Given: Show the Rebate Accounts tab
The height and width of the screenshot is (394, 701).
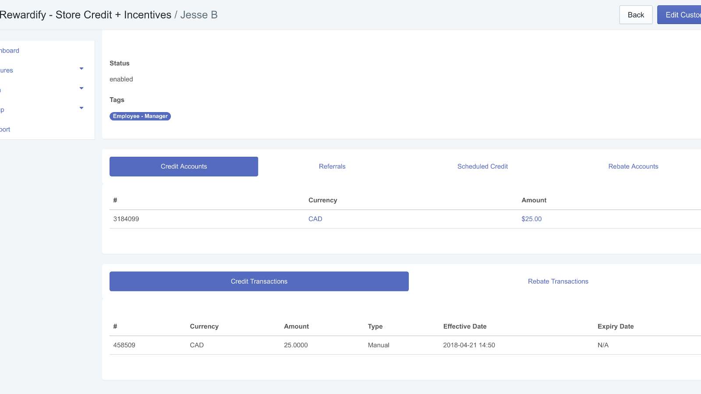Looking at the screenshot, I should [633, 167].
